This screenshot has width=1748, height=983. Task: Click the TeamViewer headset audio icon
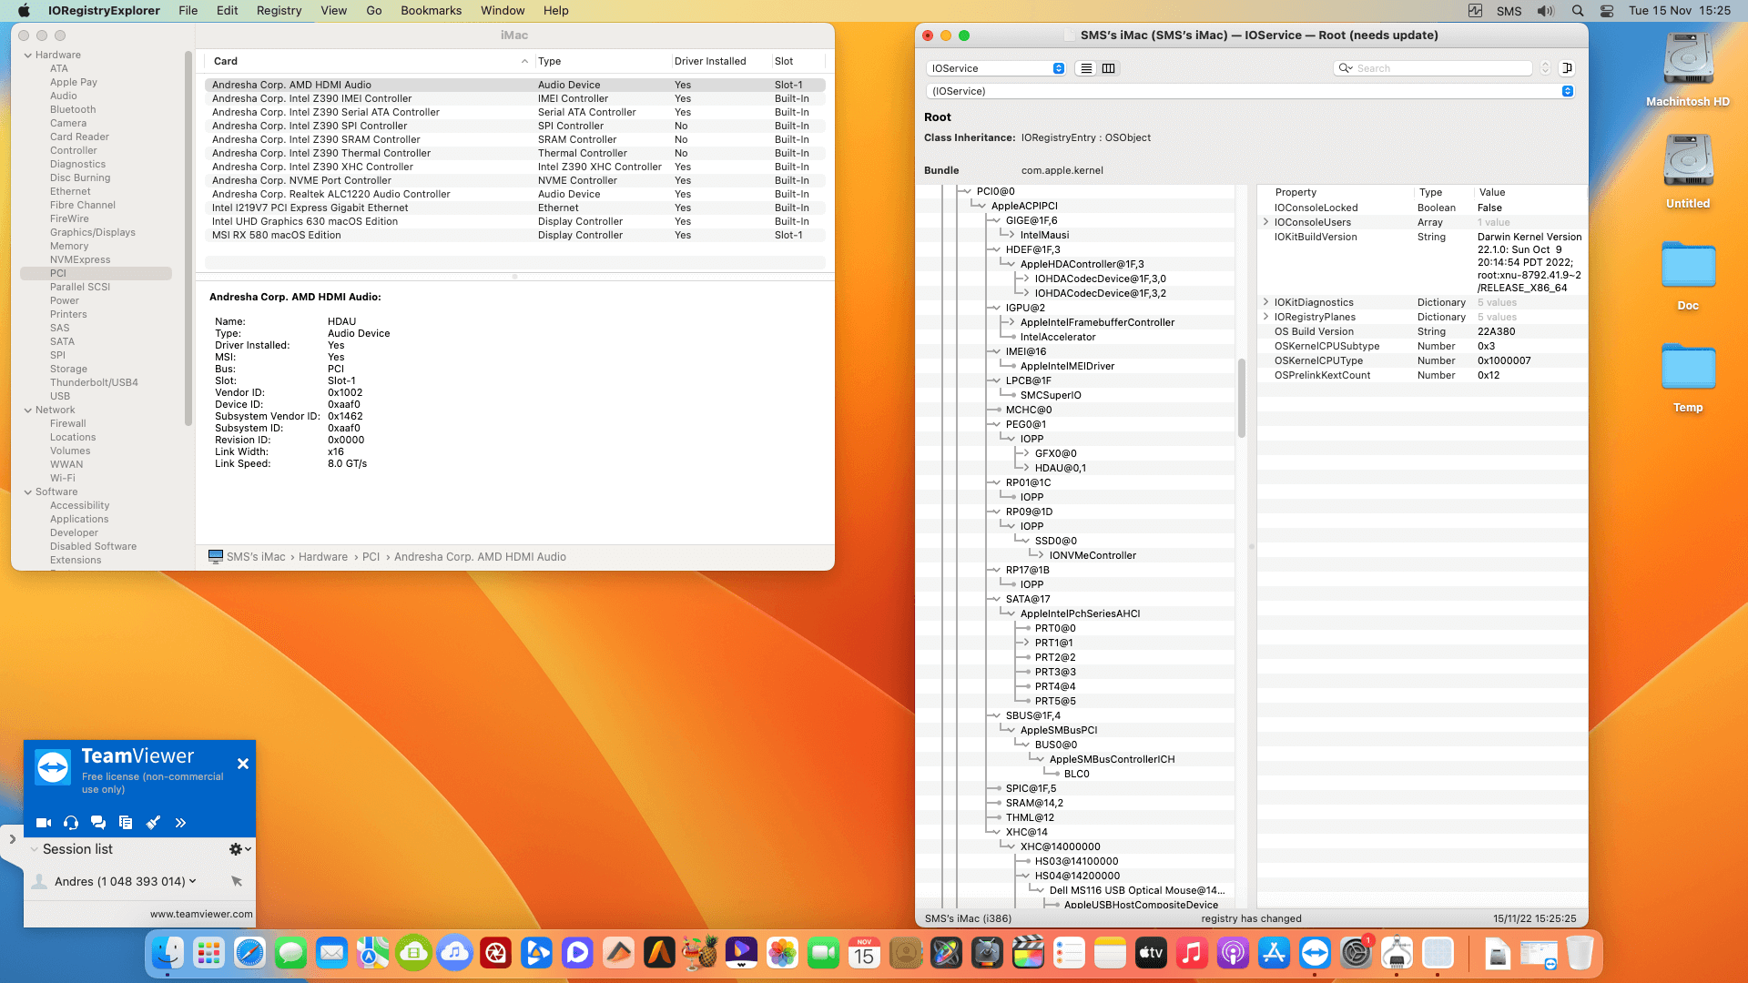tap(71, 823)
